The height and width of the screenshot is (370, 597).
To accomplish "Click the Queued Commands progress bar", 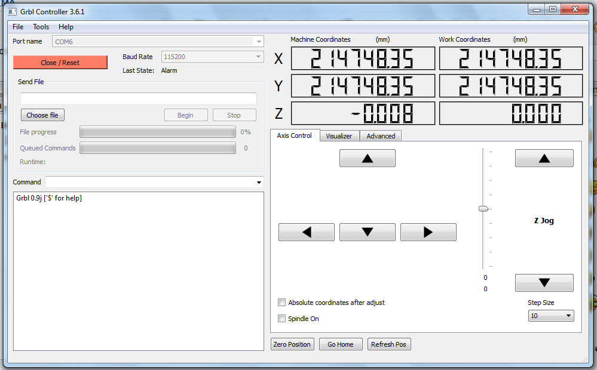I will tap(158, 148).
